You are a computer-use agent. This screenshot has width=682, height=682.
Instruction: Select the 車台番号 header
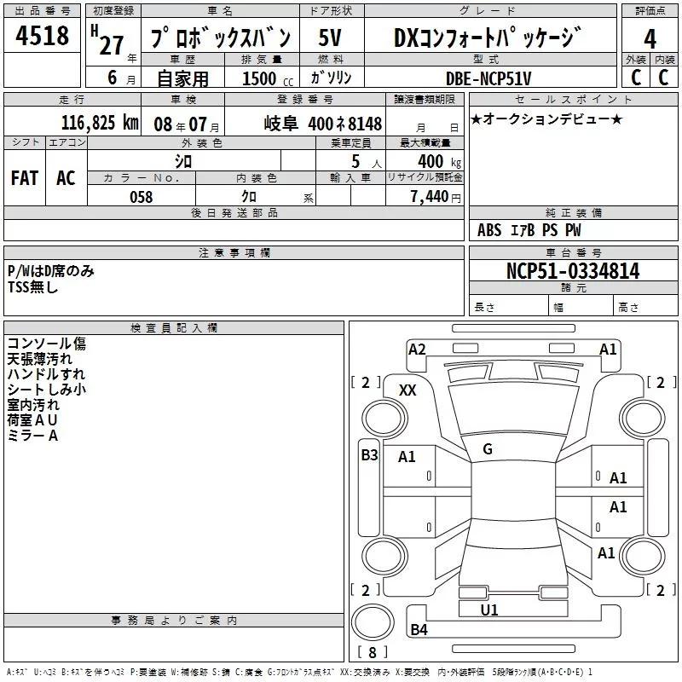pos(573,252)
